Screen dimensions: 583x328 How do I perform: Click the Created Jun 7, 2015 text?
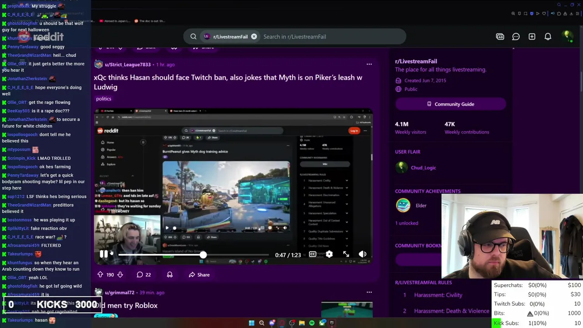tap(425, 81)
